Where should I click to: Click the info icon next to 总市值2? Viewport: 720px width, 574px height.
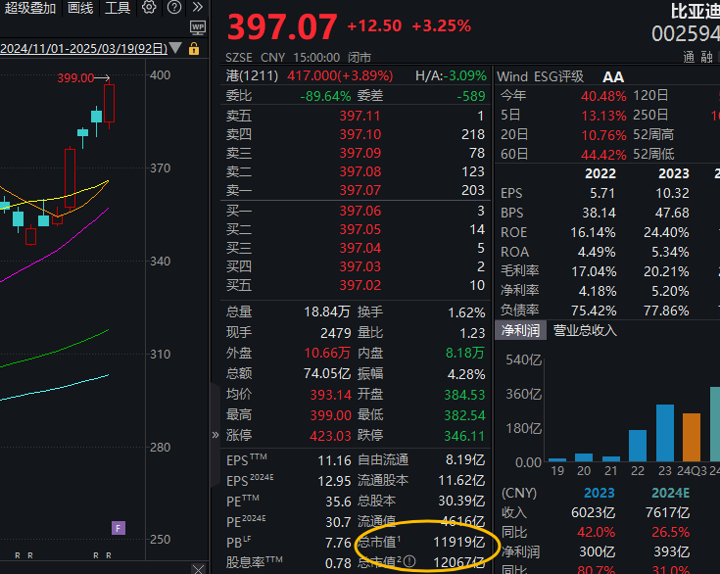[x=409, y=561]
